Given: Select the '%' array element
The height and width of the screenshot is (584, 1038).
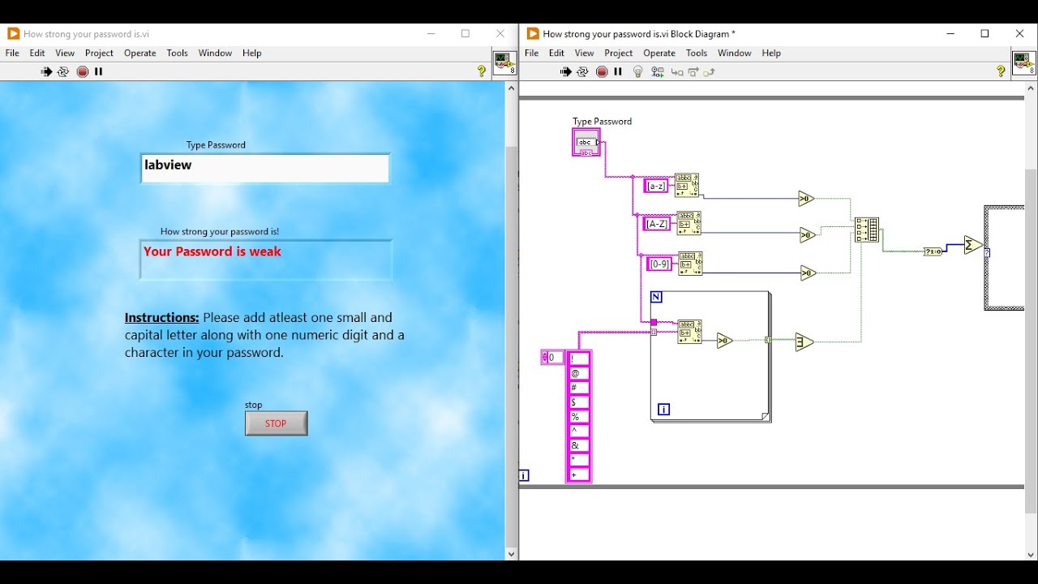Looking at the screenshot, I should 579,417.
